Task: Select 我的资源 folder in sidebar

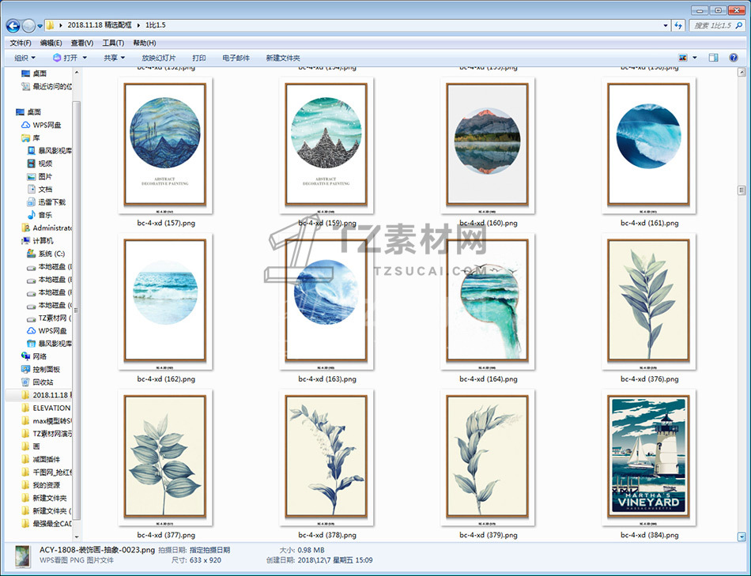Action: pos(40,485)
